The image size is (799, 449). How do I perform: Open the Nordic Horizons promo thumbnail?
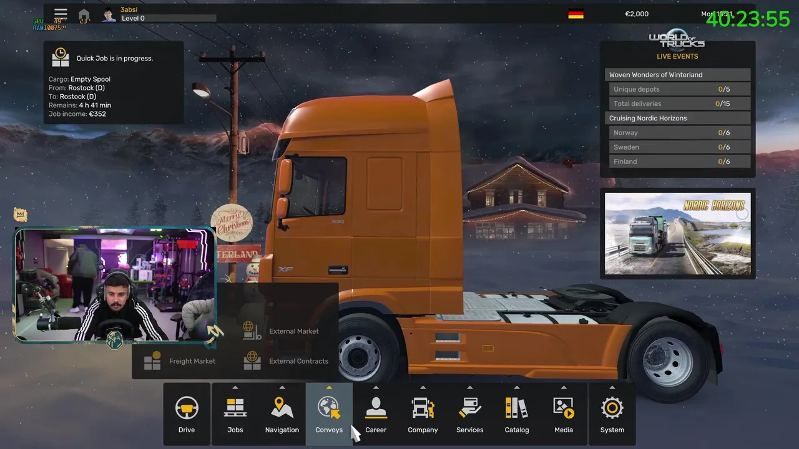(x=678, y=234)
